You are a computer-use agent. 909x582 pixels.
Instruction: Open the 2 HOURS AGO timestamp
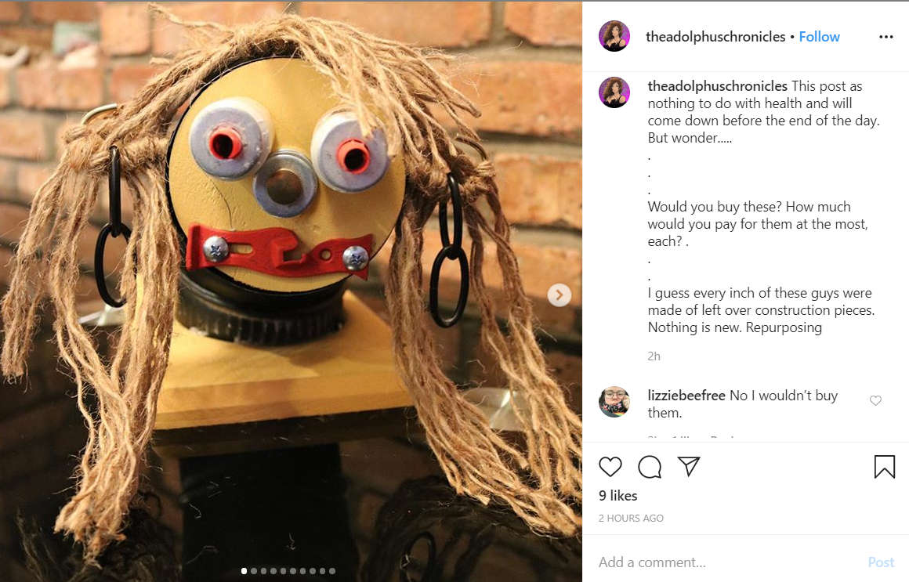631,519
